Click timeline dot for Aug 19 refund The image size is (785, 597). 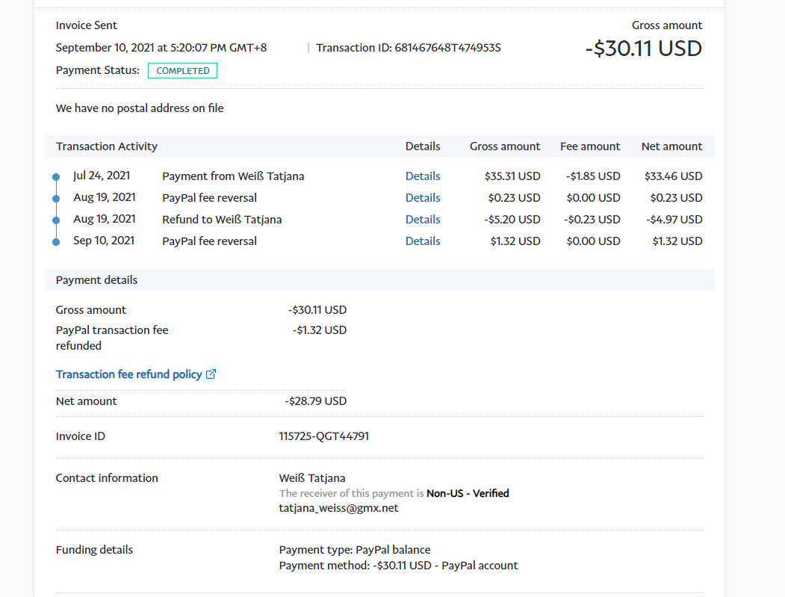pos(56,220)
